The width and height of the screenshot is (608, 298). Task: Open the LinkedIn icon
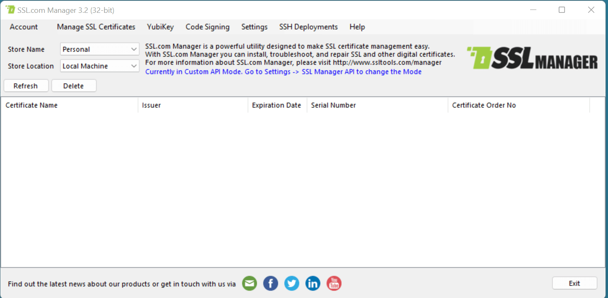(x=313, y=283)
